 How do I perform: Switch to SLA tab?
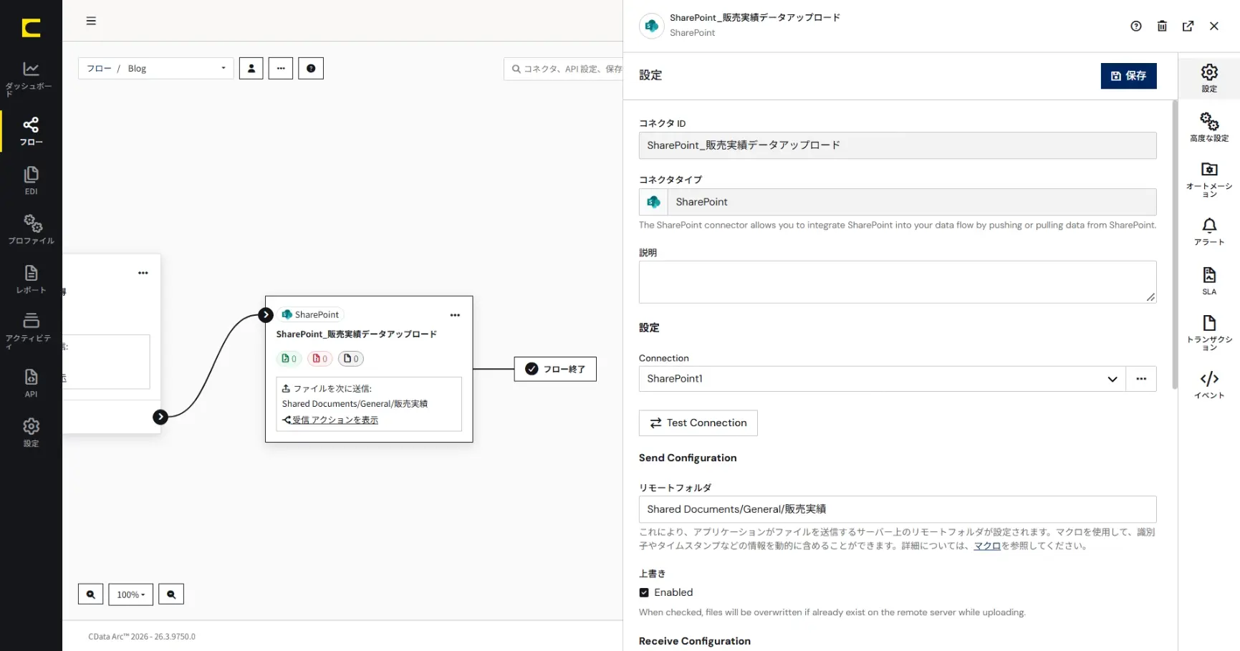(1209, 281)
